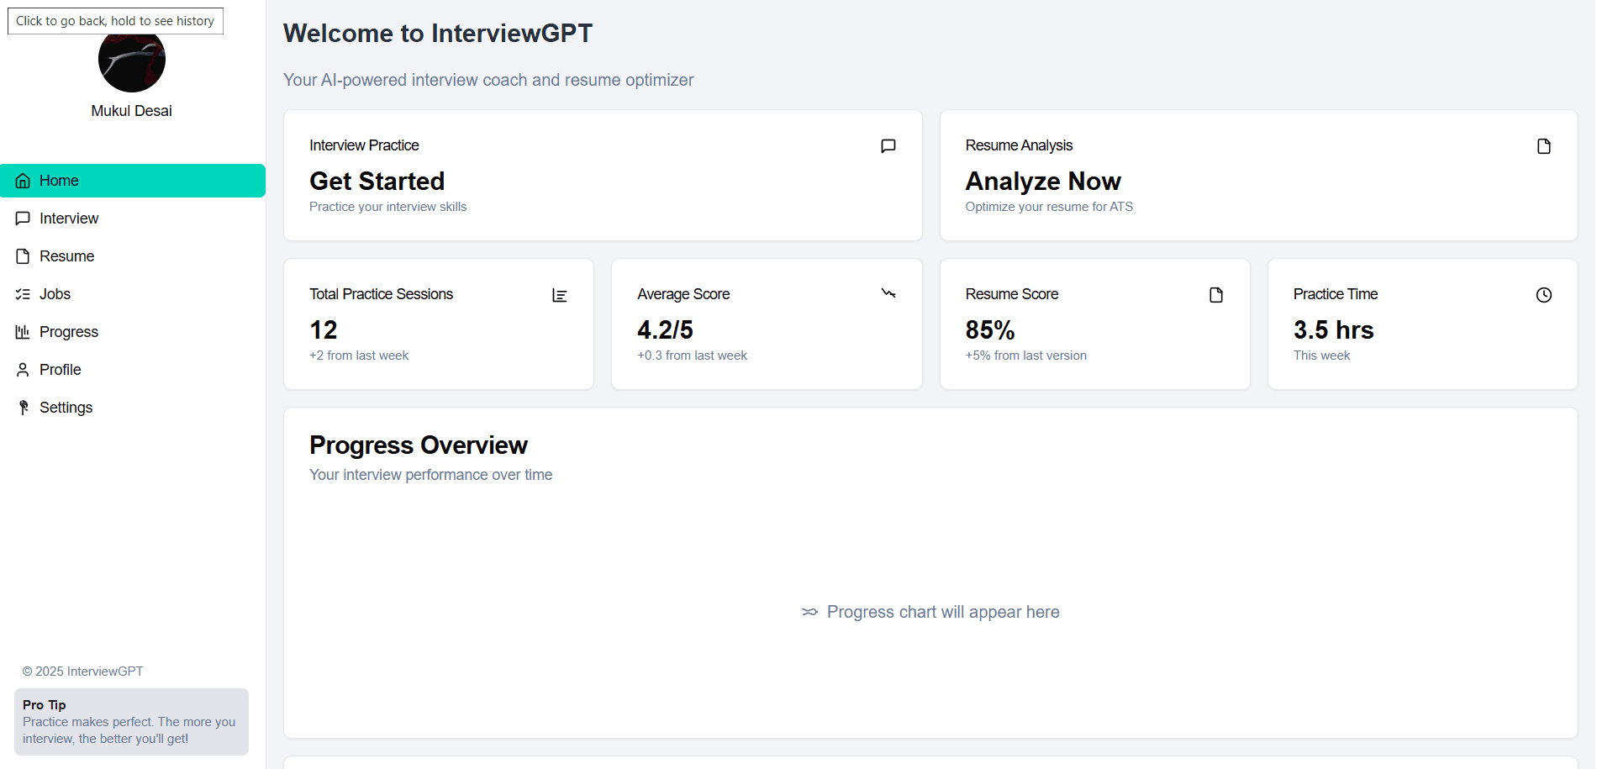Viewport: 1597px width, 769px height.
Task: Click file icon on Resume Analysis card
Action: [x=1543, y=146]
